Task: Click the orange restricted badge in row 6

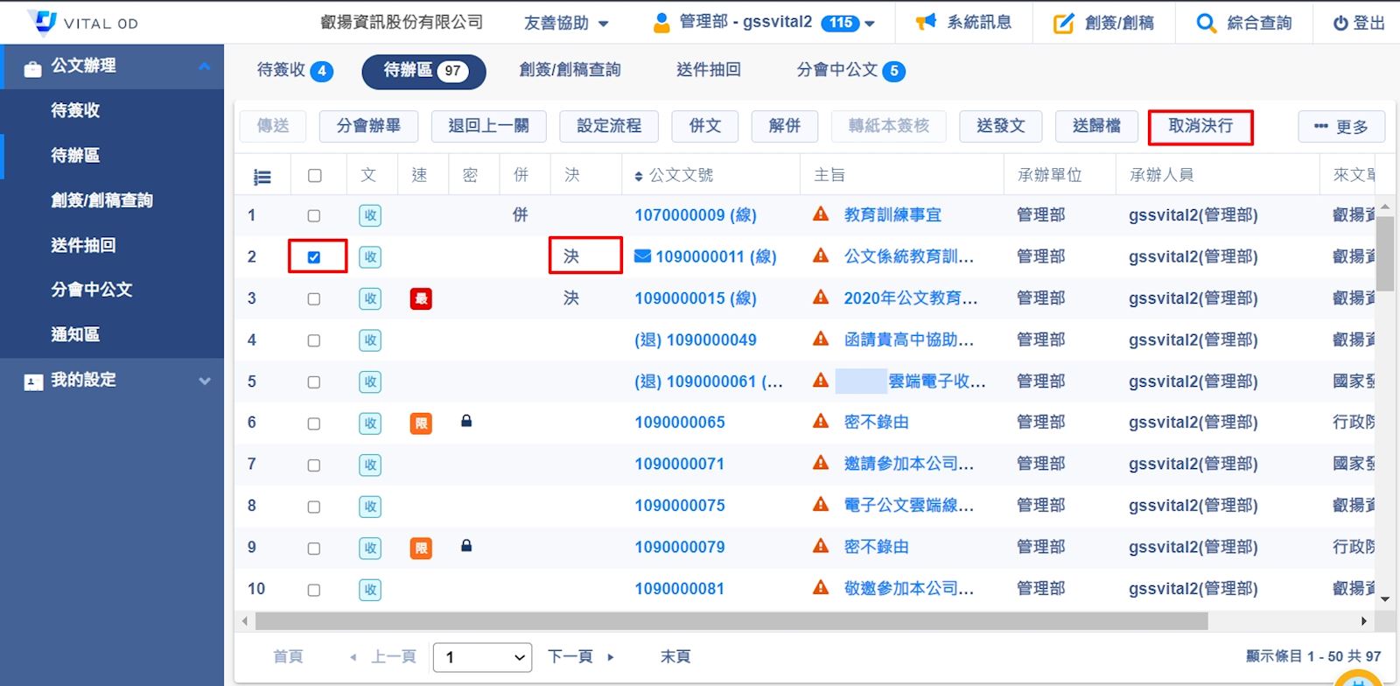Action: click(421, 423)
